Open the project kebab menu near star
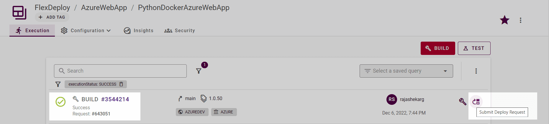Viewport: 549px width, 124px height. point(520,20)
